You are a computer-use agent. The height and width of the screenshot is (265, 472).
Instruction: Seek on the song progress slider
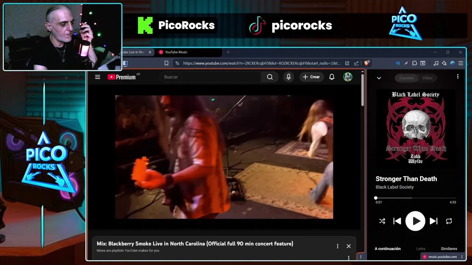click(x=416, y=198)
